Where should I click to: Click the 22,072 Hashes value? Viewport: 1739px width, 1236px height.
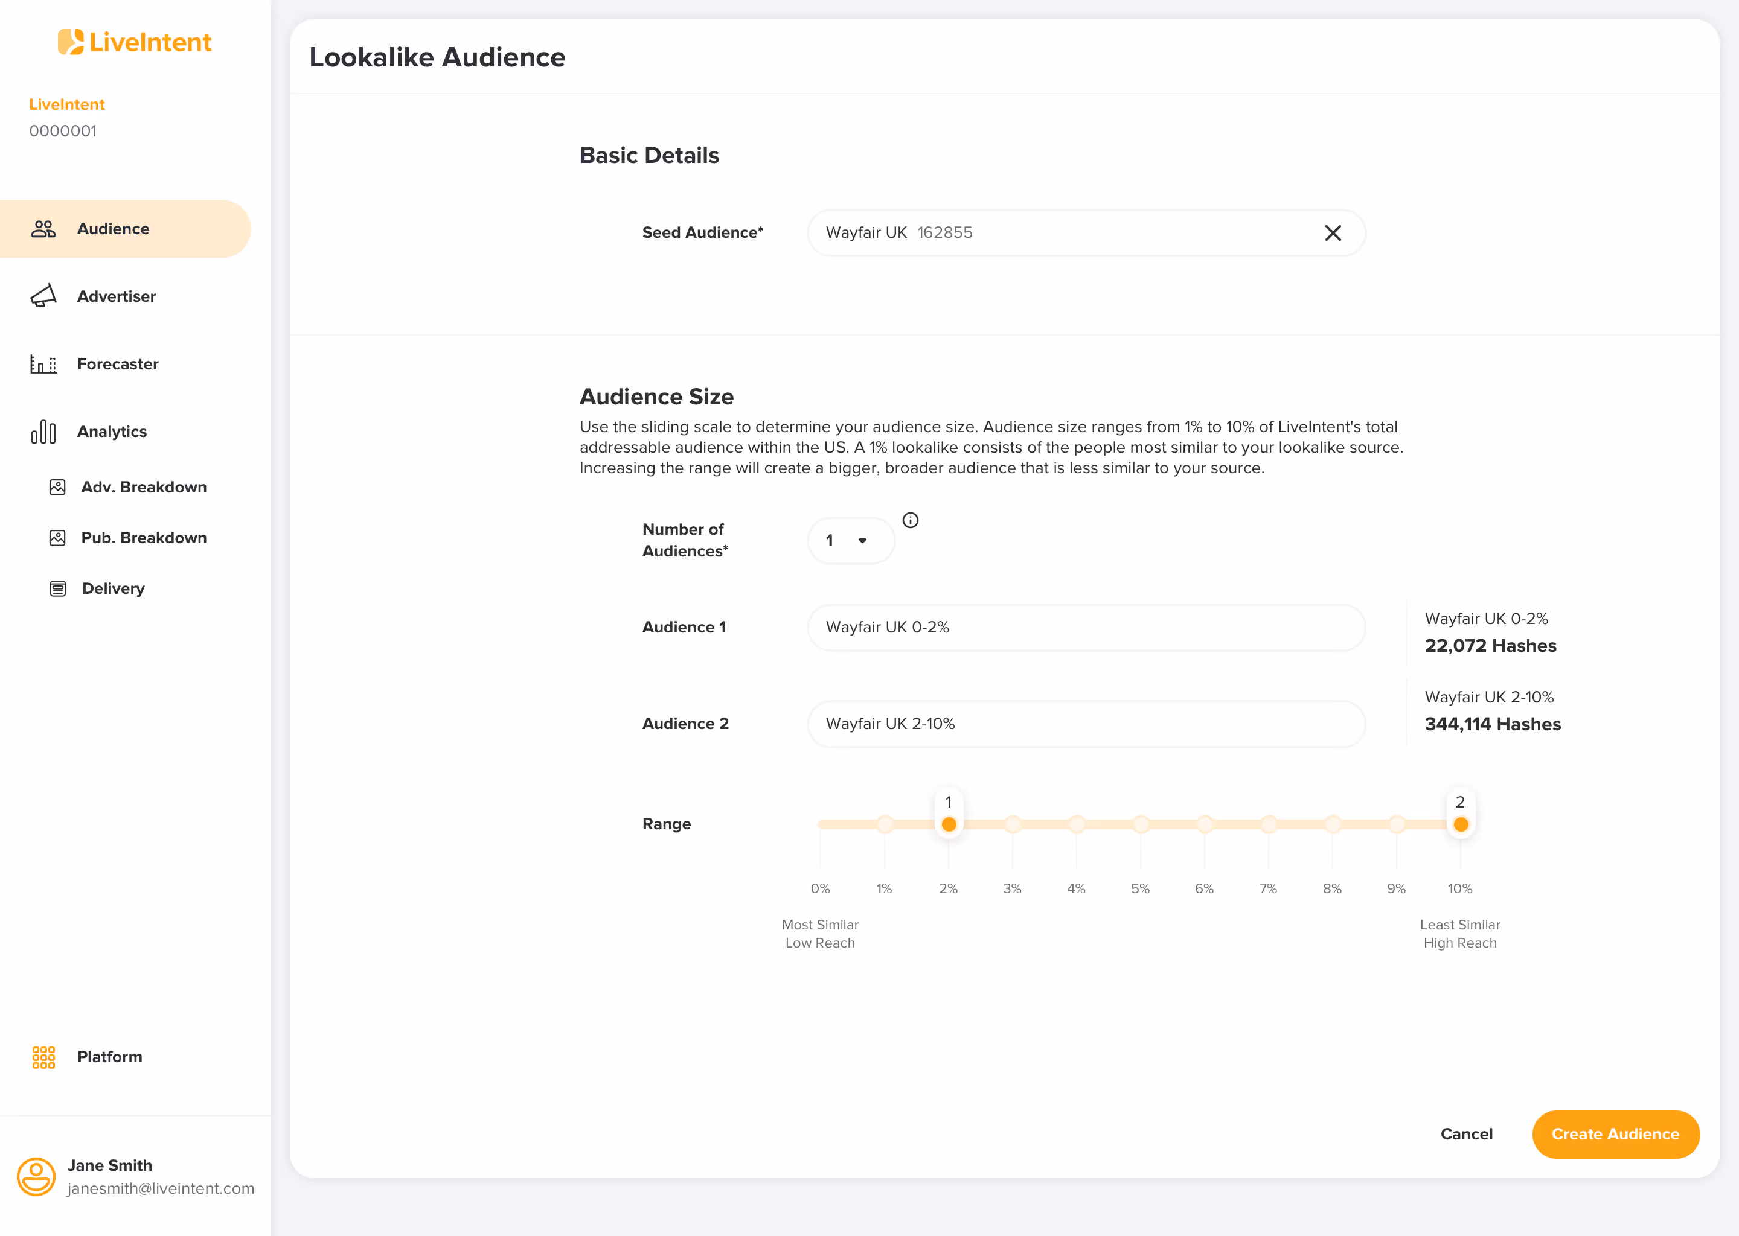pos(1491,645)
